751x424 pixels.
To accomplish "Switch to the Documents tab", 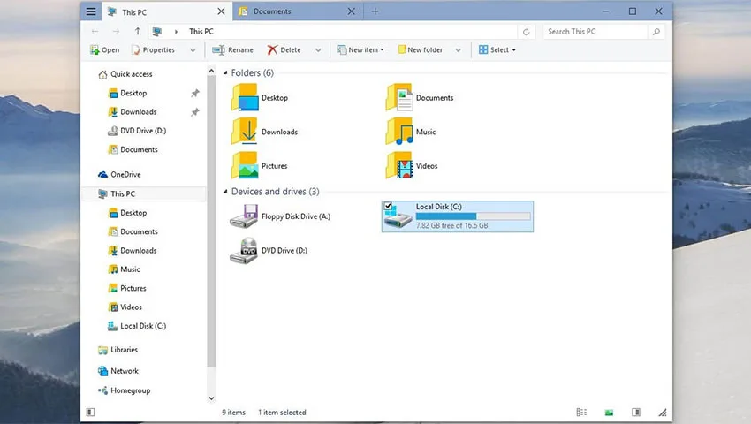I will tap(298, 11).
